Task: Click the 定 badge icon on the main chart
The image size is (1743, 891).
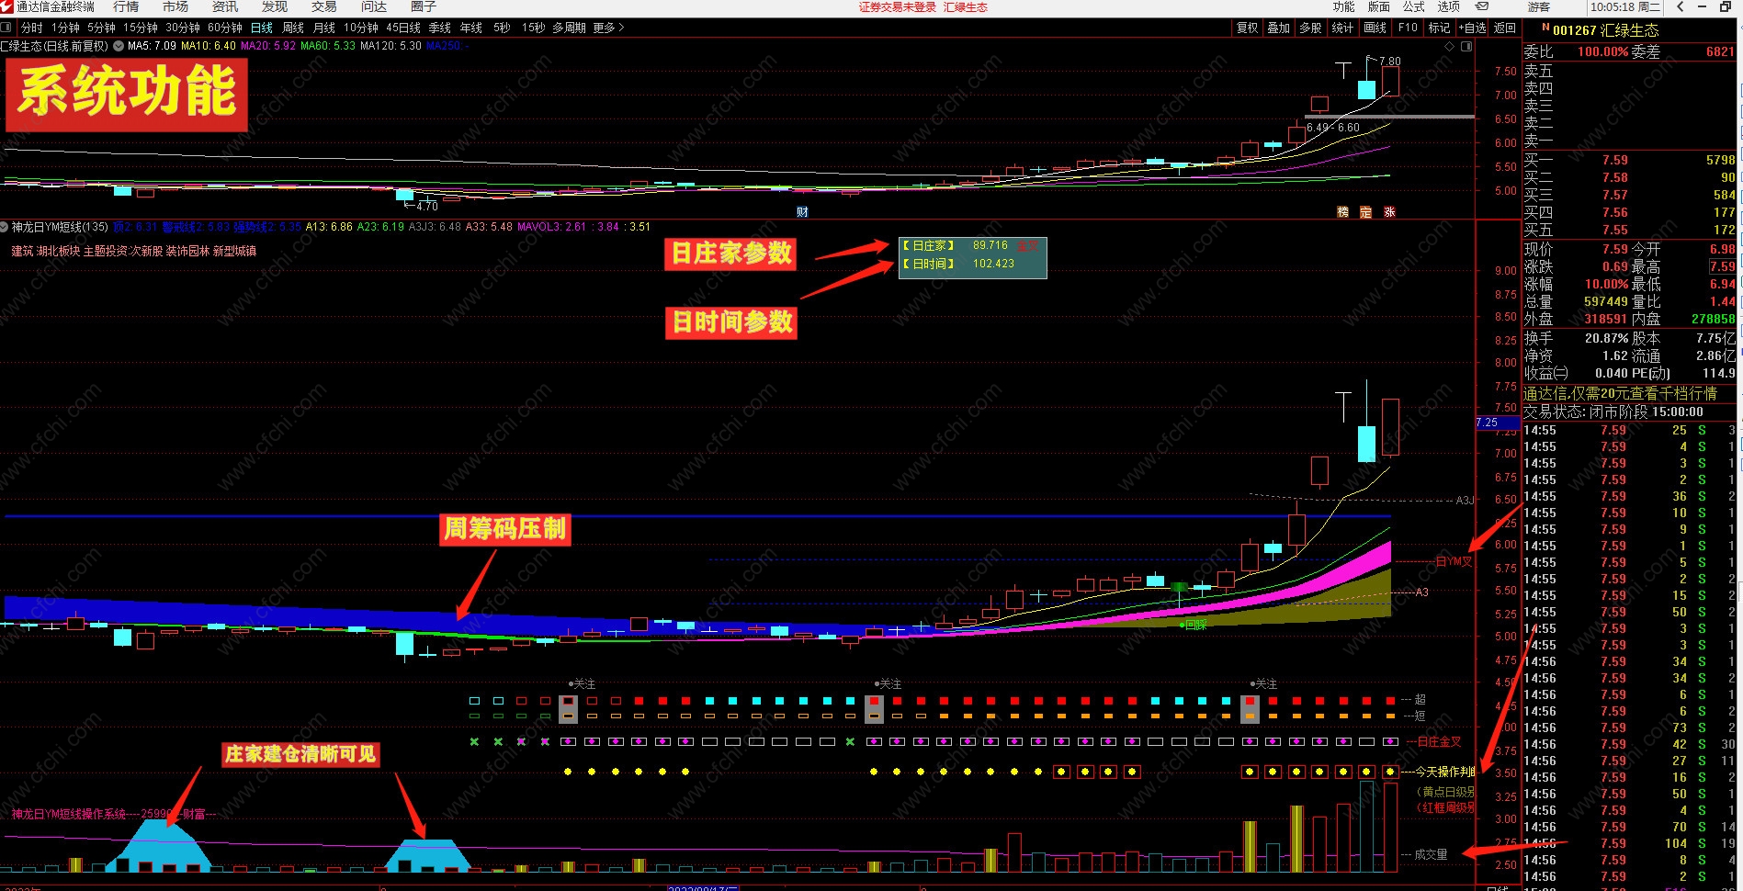Action: tap(1366, 212)
